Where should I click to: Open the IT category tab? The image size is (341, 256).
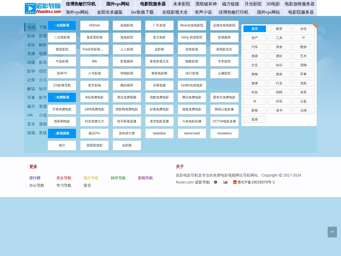(303, 38)
